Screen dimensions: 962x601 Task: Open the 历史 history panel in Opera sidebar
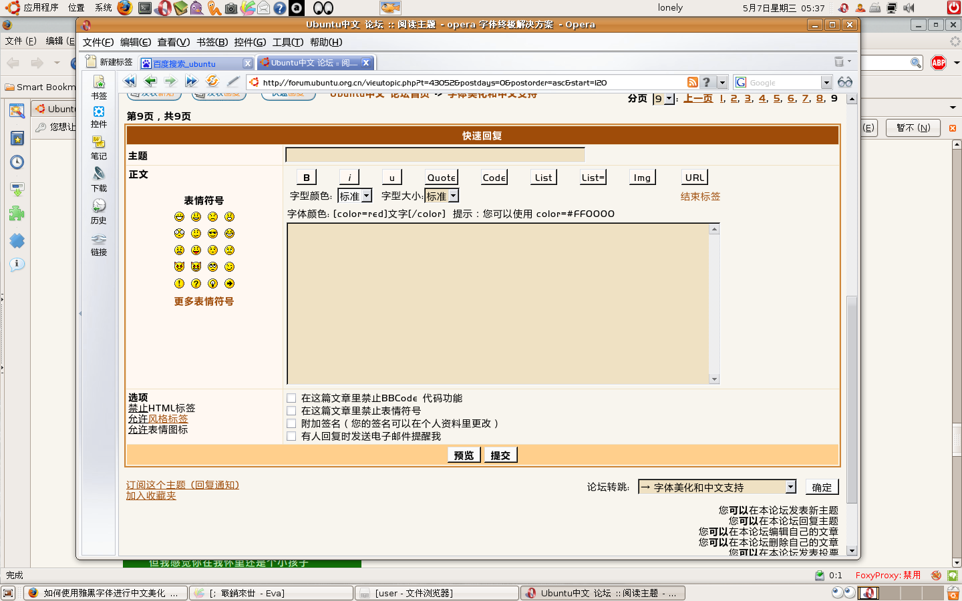pyautogui.click(x=99, y=212)
